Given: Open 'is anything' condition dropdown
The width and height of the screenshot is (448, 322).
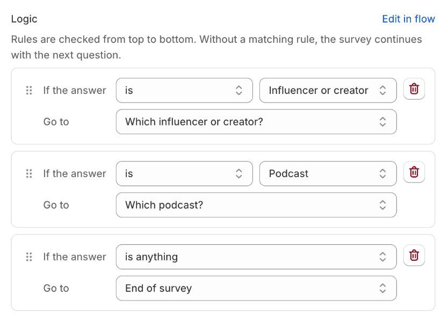Looking at the screenshot, I should tap(256, 257).
